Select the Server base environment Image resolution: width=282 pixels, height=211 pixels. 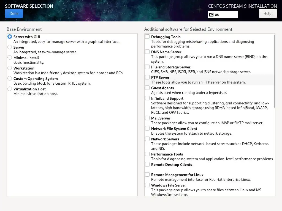[10, 47]
